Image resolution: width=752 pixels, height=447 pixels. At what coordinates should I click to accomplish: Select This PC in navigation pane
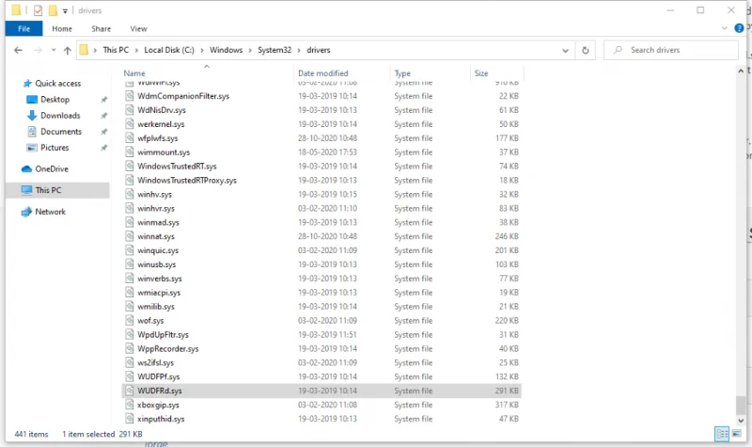[48, 190]
